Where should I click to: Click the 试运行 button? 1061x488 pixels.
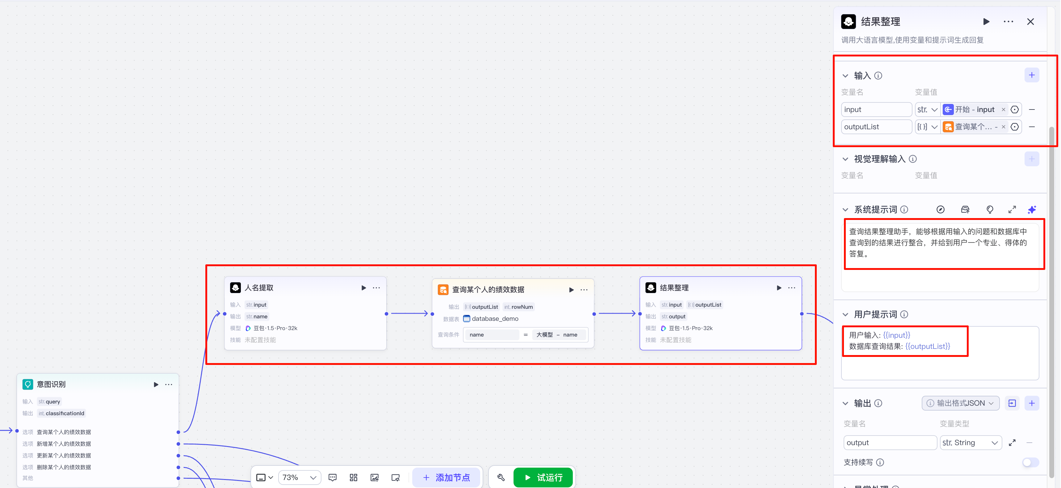pyautogui.click(x=543, y=477)
